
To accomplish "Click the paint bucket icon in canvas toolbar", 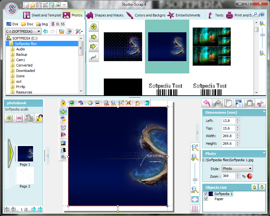I will coord(138,103).
